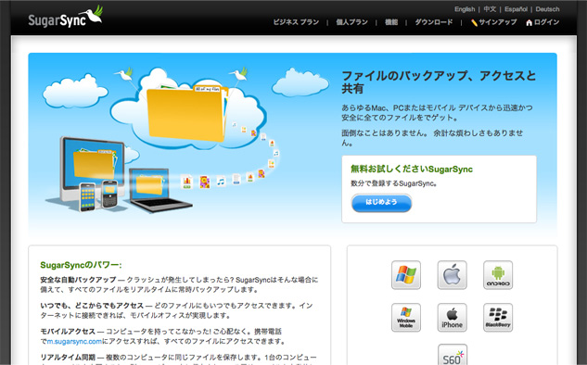Switch language to 中文
The height and width of the screenshot is (365, 587).
[490, 9]
